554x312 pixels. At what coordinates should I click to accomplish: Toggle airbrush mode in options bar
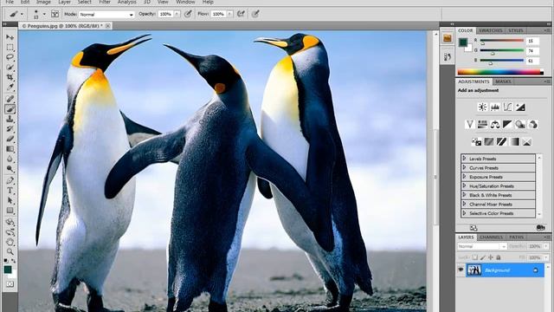click(242, 14)
